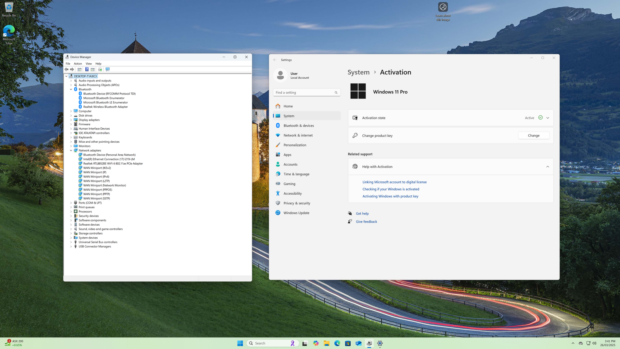Click the Back arrow in Device Manager toolbar

66,69
